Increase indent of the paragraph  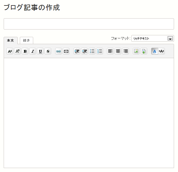(x=77, y=51)
